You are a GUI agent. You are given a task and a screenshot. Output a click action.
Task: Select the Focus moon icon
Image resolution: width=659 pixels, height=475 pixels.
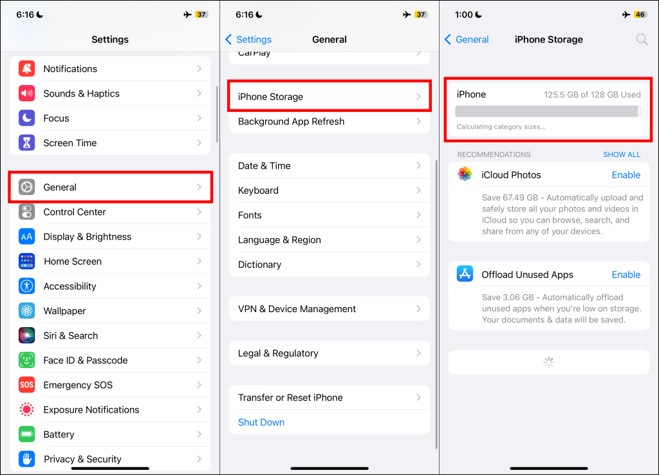pos(26,118)
